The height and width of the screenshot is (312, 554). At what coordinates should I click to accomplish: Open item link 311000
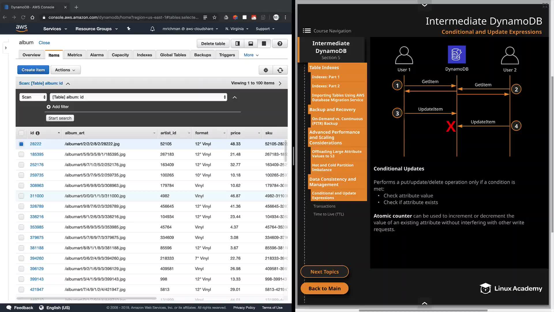coord(37,196)
